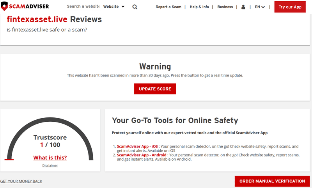Open the Report a Scam menu item
The image size is (312, 188).
click(x=168, y=7)
